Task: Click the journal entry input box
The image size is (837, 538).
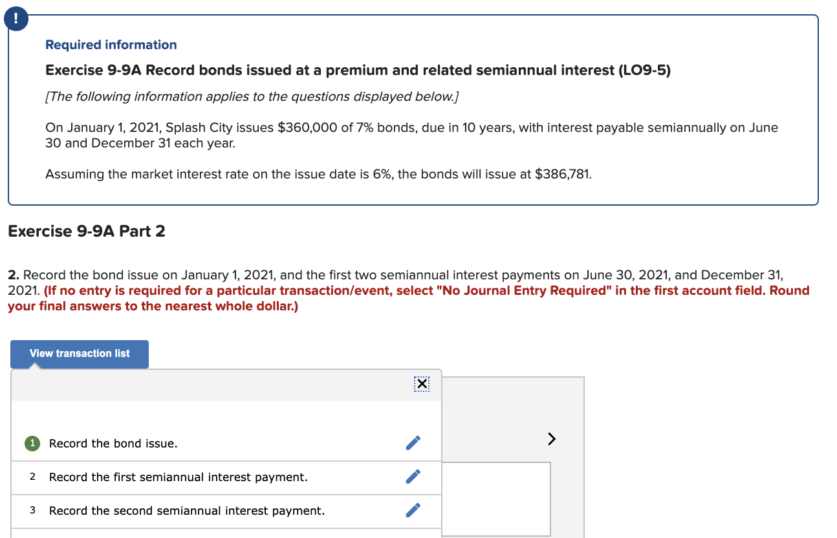Action: coord(495,498)
